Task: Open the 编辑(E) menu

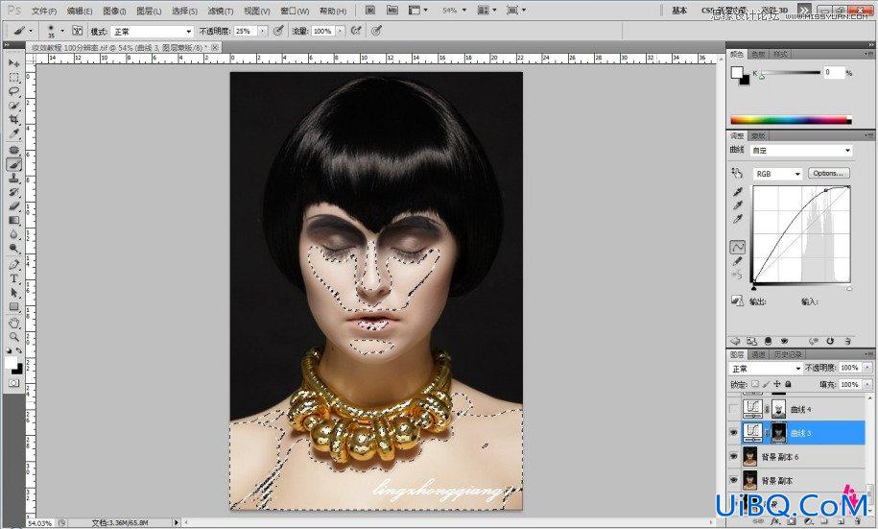Action: (80, 11)
